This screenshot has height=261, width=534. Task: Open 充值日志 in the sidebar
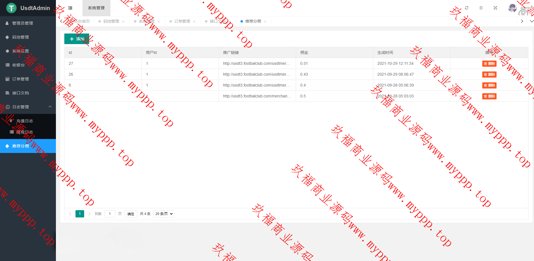point(25,121)
